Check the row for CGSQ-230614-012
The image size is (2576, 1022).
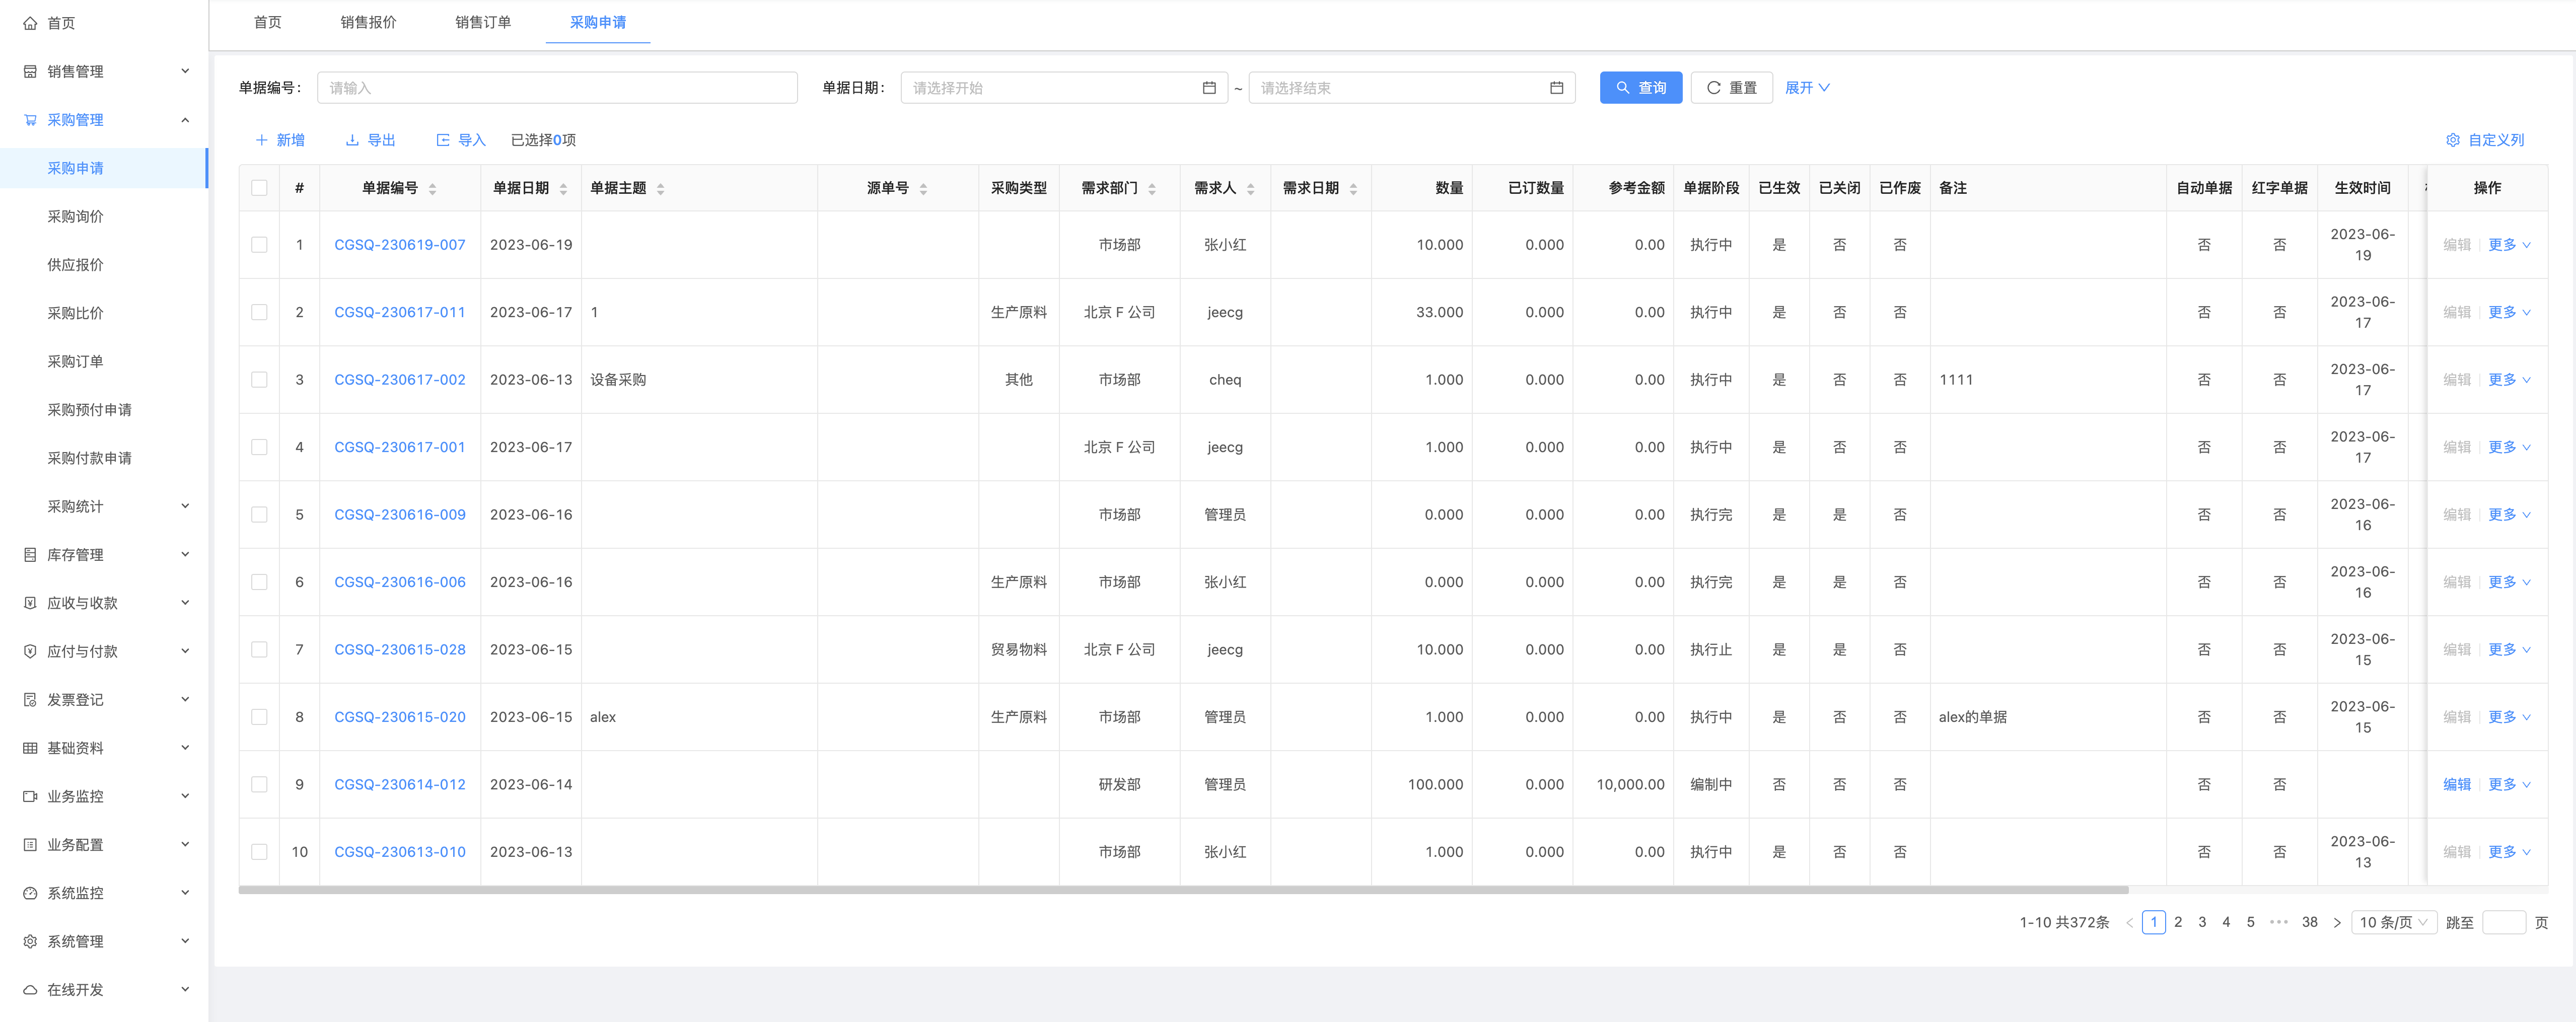click(x=259, y=785)
